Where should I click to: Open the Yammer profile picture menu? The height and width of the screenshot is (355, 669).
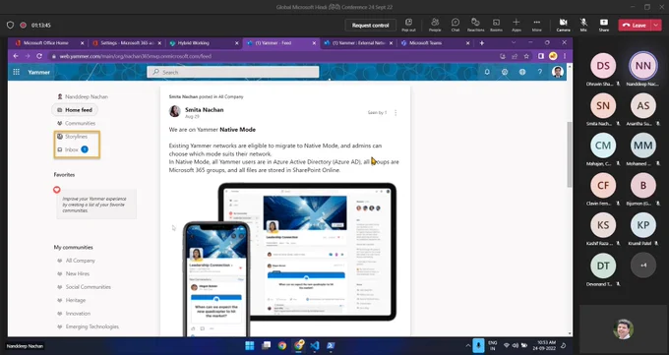point(557,72)
